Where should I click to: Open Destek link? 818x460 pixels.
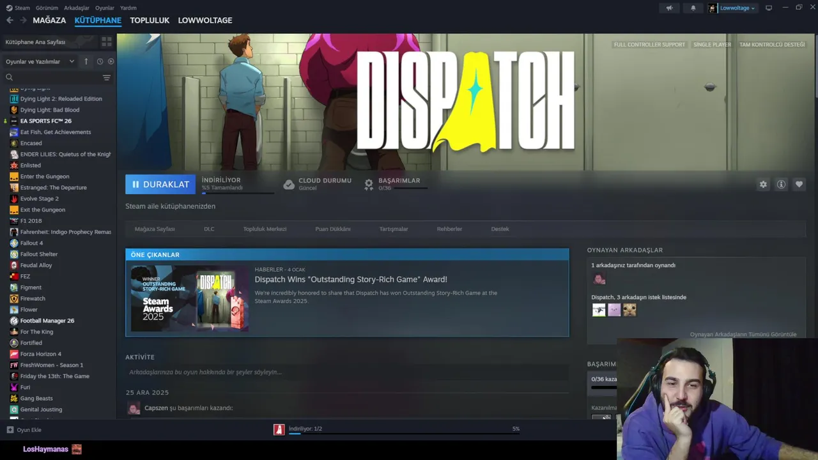(x=500, y=229)
